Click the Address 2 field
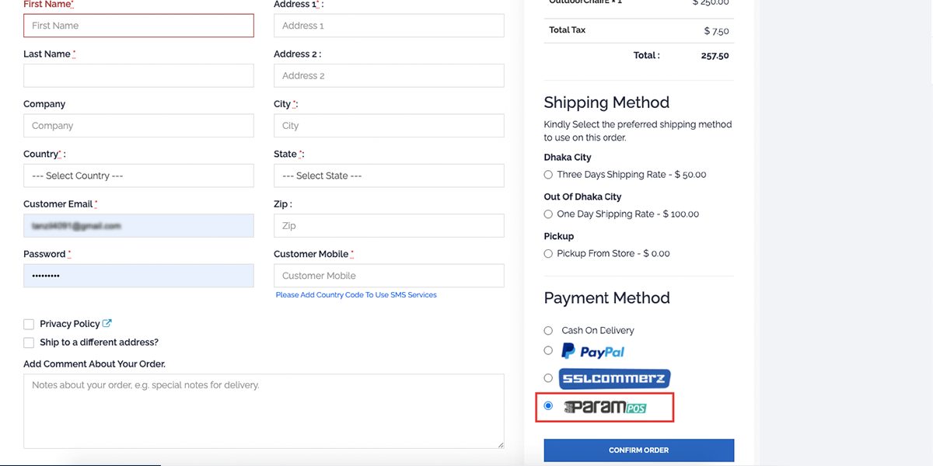This screenshot has width=933, height=466. point(389,75)
